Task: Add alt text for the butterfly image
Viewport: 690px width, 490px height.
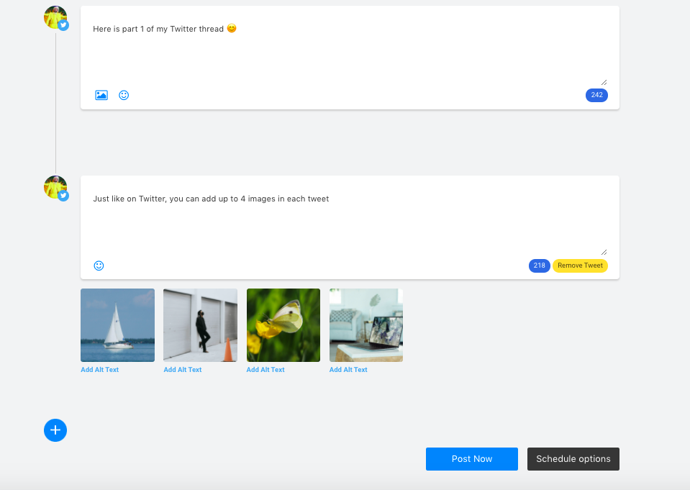Action: coord(265,369)
